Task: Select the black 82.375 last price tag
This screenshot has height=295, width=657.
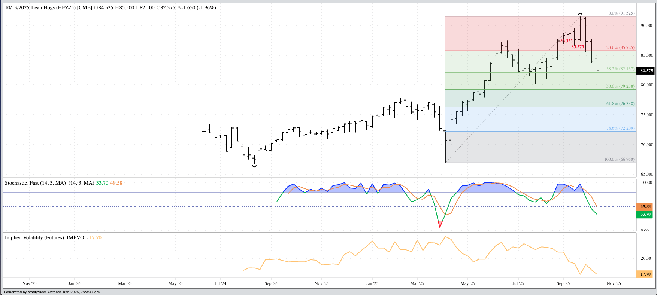Action: point(646,71)
